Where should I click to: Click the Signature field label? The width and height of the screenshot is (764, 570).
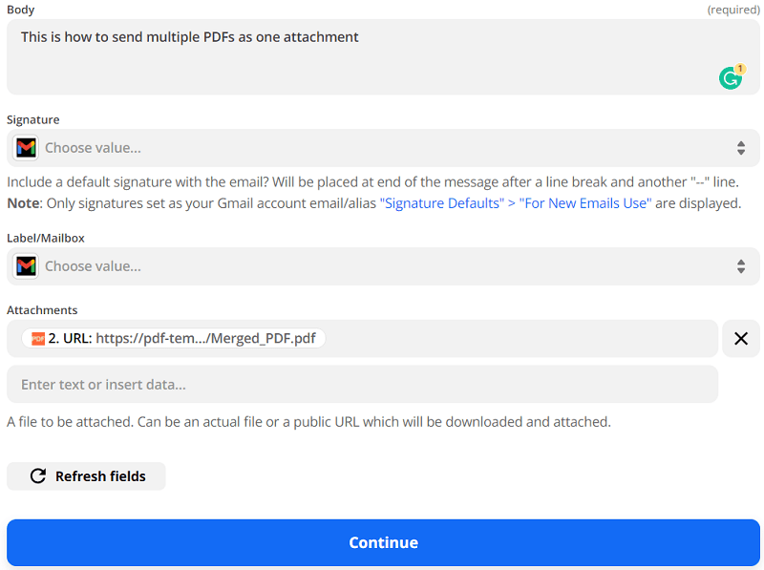[33, 119]
